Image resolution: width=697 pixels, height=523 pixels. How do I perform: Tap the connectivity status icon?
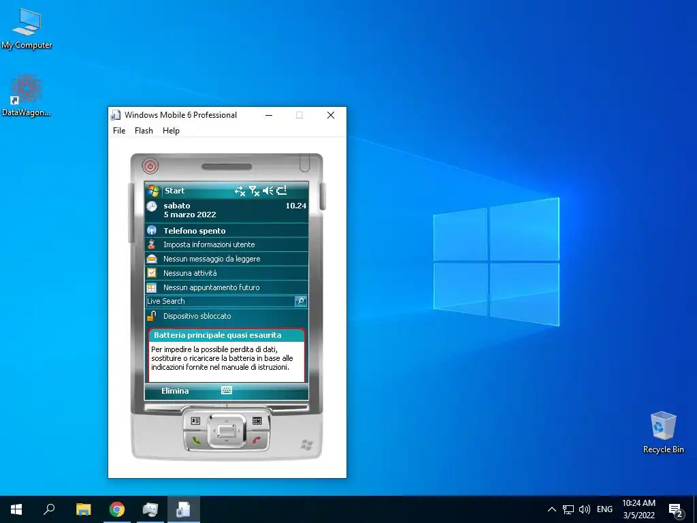240,191
